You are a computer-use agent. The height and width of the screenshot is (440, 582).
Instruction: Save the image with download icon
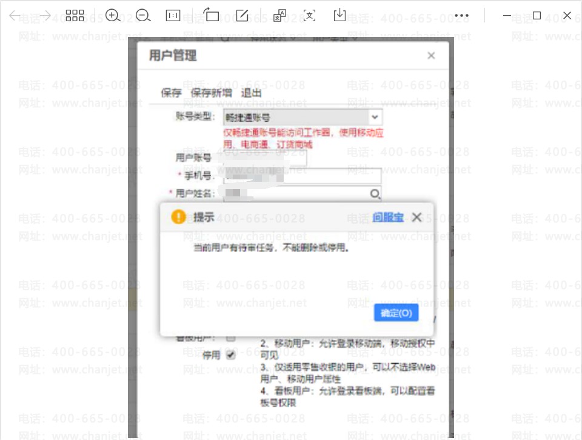pos(339,15)
